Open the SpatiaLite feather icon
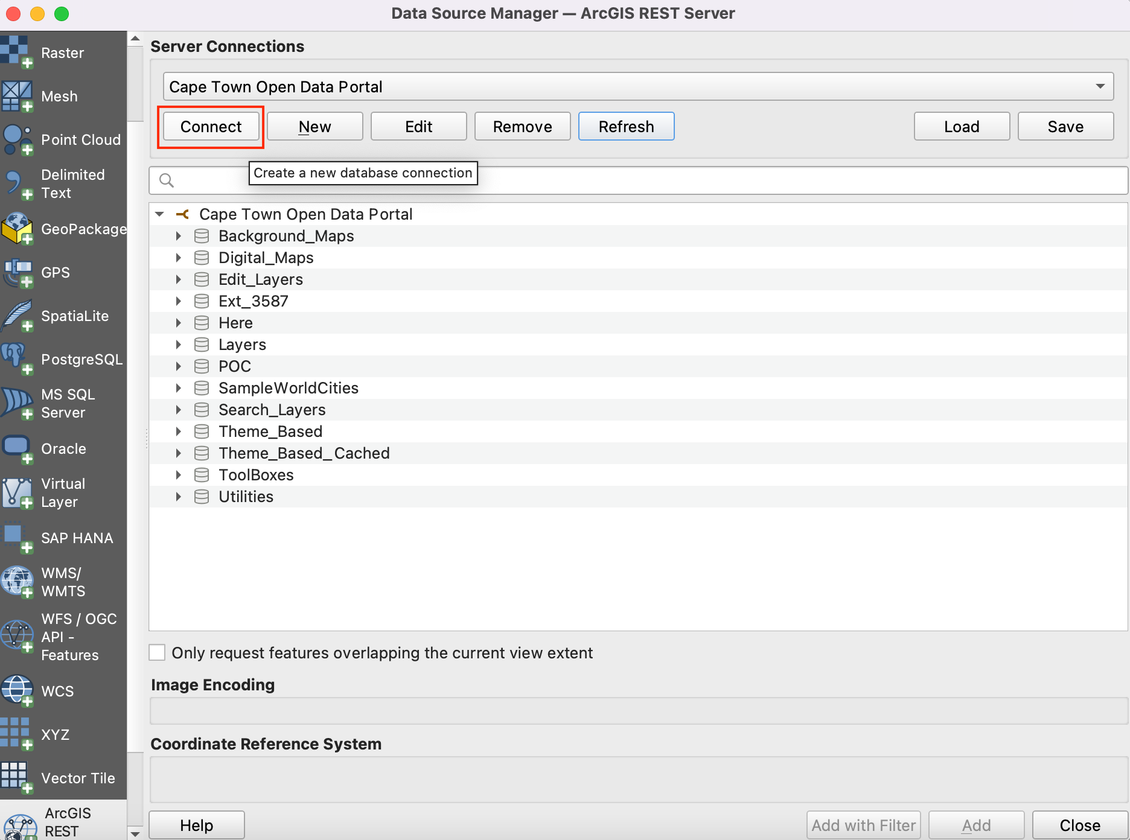 click(x=17, y=316)
